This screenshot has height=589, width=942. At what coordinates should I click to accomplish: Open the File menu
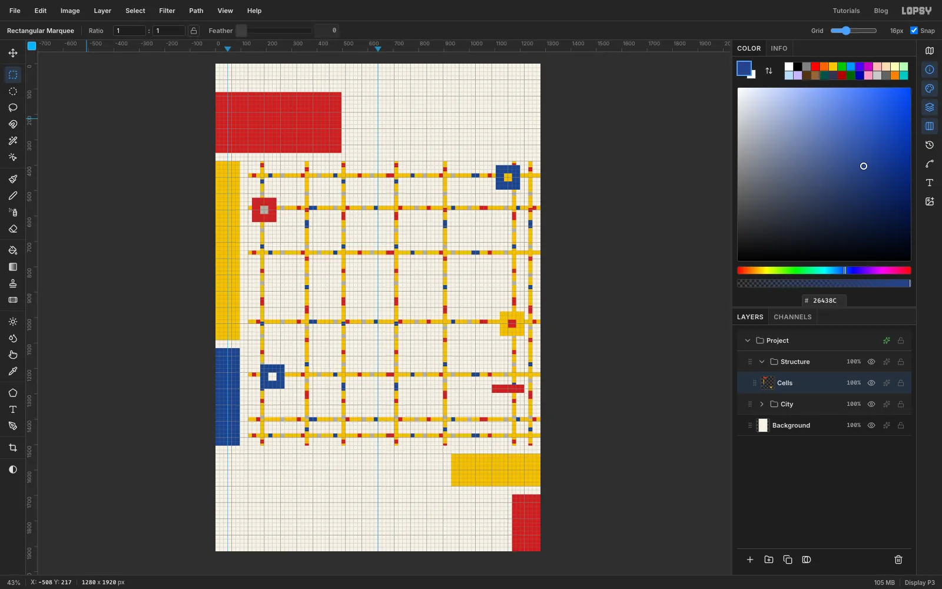coord(15,11)
